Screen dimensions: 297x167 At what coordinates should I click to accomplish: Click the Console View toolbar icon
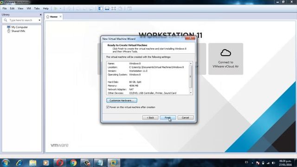click(x=129, y=8)
